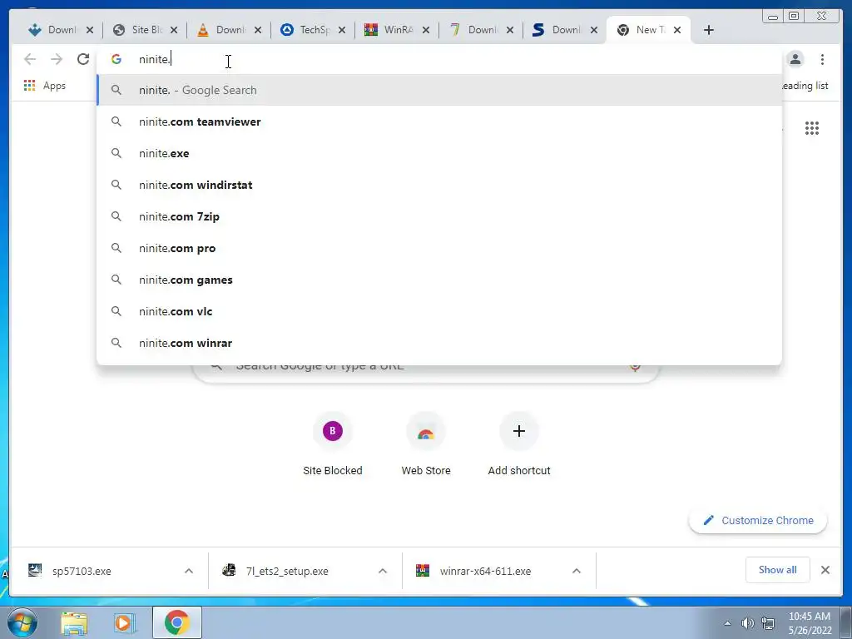This screenshot has width=852, height=639.
Task: Choose the ninite.com vlc suggestion
Action: [439, 311]
